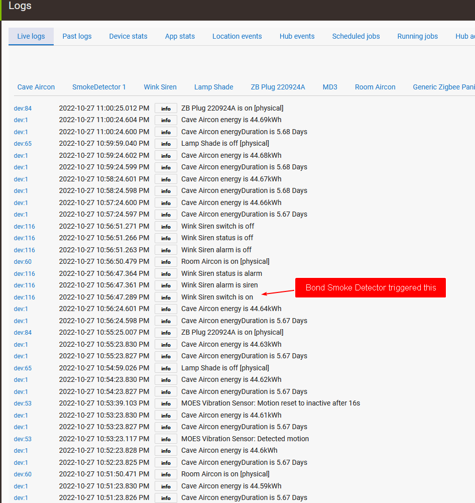The width and height of the screenshot is (475, 503).
Task: Go to the Location events tab
Action: (x=237, y=36)
